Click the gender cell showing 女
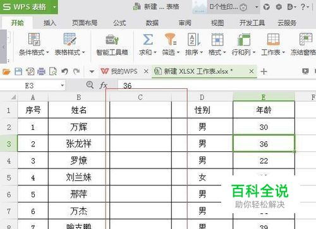 [x=202, y=178]
